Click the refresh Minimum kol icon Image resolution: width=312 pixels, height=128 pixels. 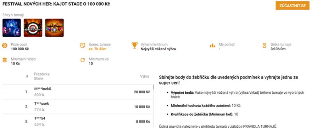(x=83, y=60)
